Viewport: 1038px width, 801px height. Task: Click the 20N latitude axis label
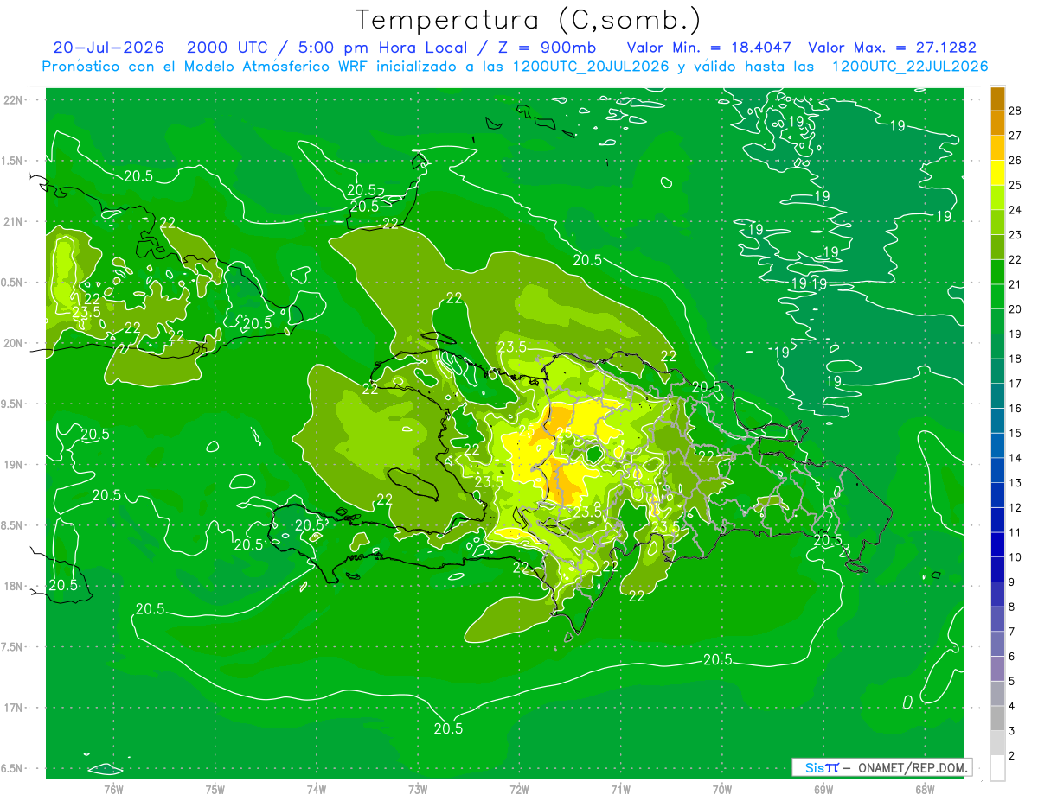tap(15, 343)
